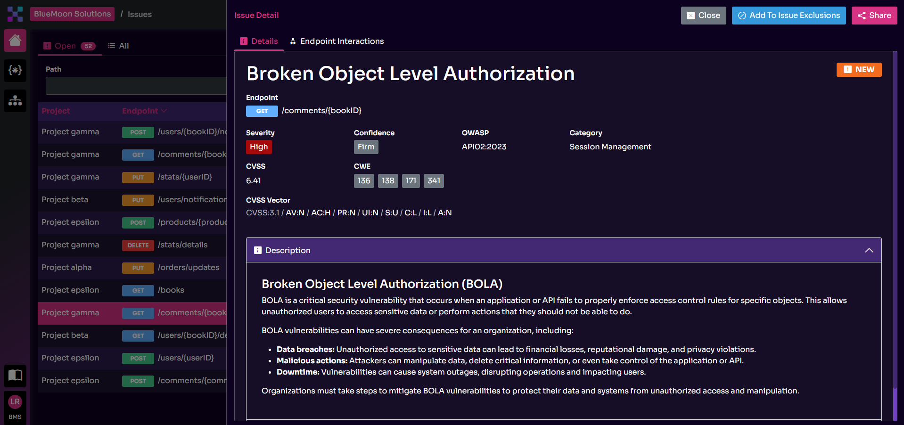This screenshot has height=425, width=904.
Task: Switch to the All issues tab
Action: [119, 46]
